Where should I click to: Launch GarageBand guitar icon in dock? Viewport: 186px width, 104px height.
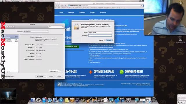point(89,100)
